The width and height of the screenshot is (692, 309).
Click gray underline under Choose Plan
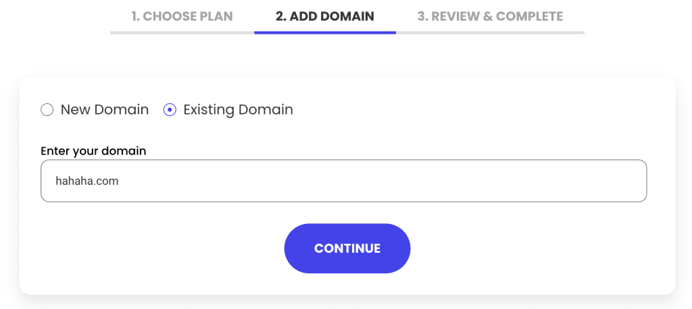point(182,32)
